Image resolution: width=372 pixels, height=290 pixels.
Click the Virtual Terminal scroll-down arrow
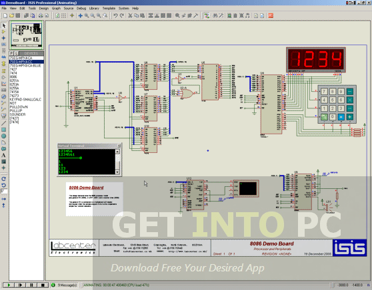(117, 172)
